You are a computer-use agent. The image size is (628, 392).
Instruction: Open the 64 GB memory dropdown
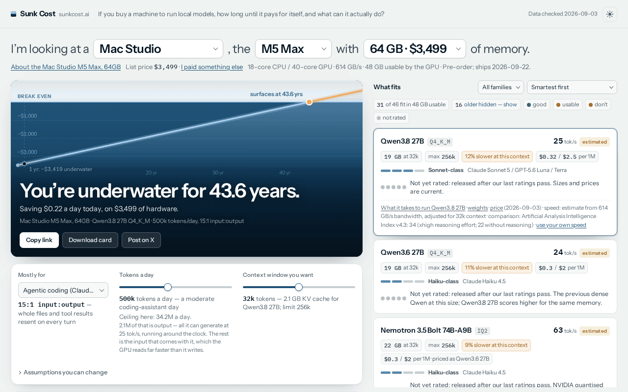click(x=415, y=49)
